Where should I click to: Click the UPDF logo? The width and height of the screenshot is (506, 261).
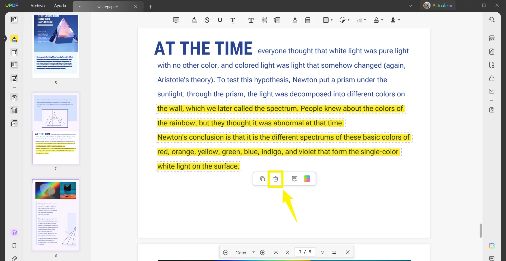(x=12, y=5)
